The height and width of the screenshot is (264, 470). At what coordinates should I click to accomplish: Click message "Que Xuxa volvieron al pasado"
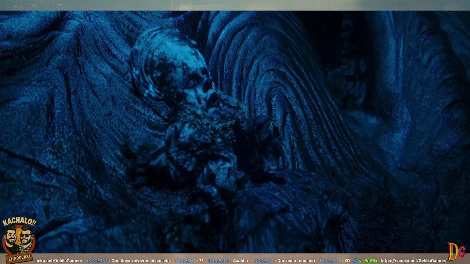pyautogui.click(x=140, y=261)
